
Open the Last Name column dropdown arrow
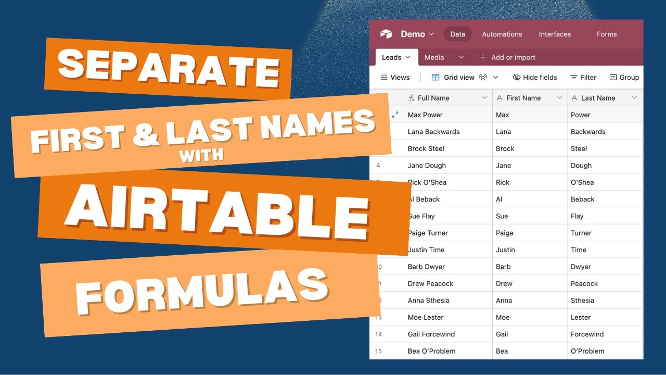point(635,98)
